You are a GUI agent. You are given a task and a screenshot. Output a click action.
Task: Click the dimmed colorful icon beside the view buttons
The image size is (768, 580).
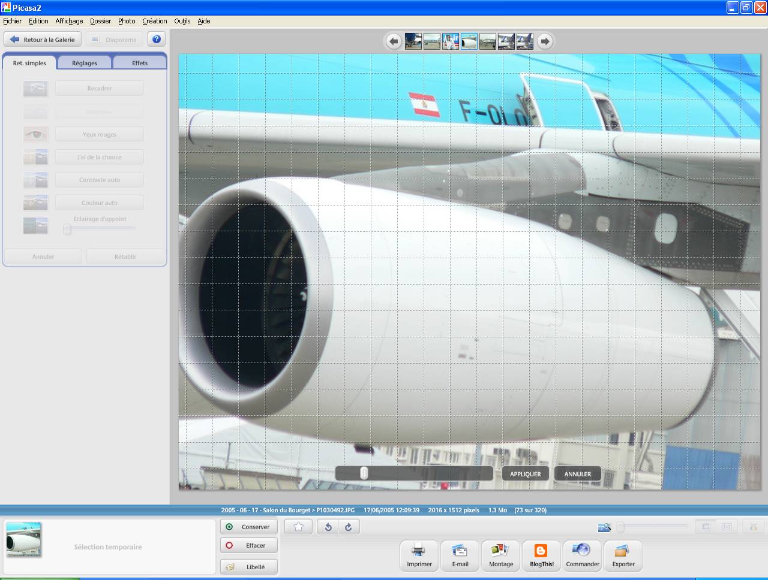pyautogui.click(x=753, y=527)
